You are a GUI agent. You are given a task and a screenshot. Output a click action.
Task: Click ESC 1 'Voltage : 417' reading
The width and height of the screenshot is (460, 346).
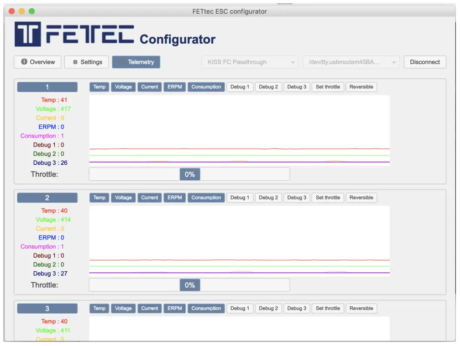click(53, 109)
